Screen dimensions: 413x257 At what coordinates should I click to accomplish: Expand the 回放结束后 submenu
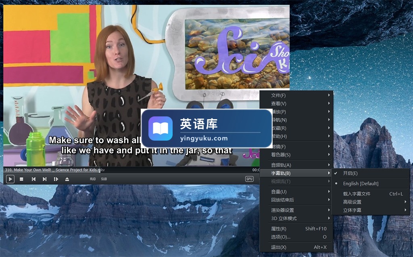pos(296,200)
